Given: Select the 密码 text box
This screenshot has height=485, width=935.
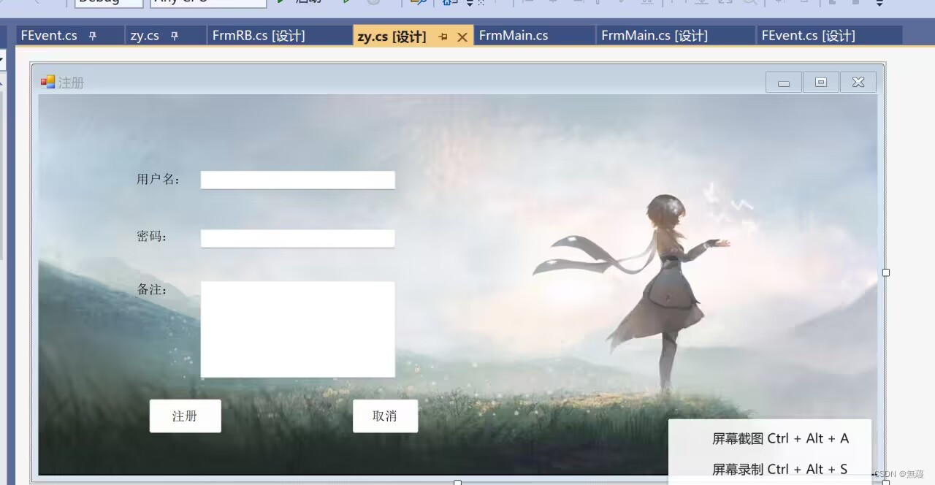Looking at the screenshot, I should pyautogui.click(x=298, y=239).
